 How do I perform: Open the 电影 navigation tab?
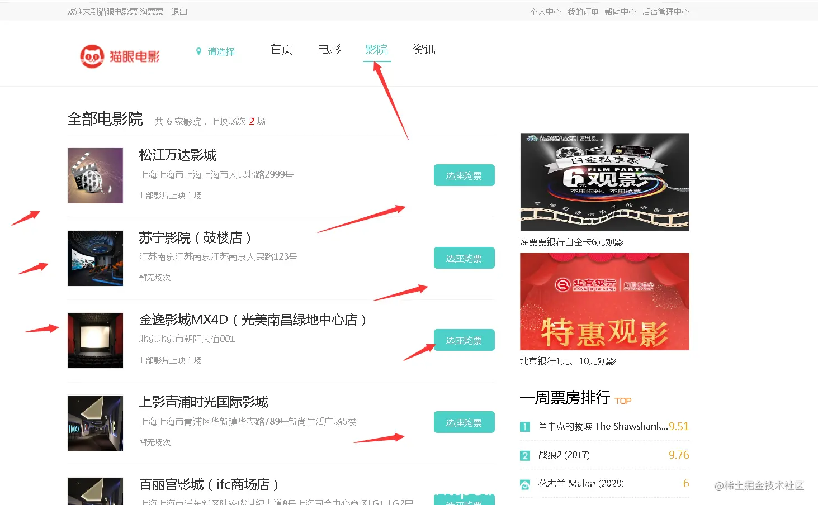pyautogui.click(x=329, y=49)
